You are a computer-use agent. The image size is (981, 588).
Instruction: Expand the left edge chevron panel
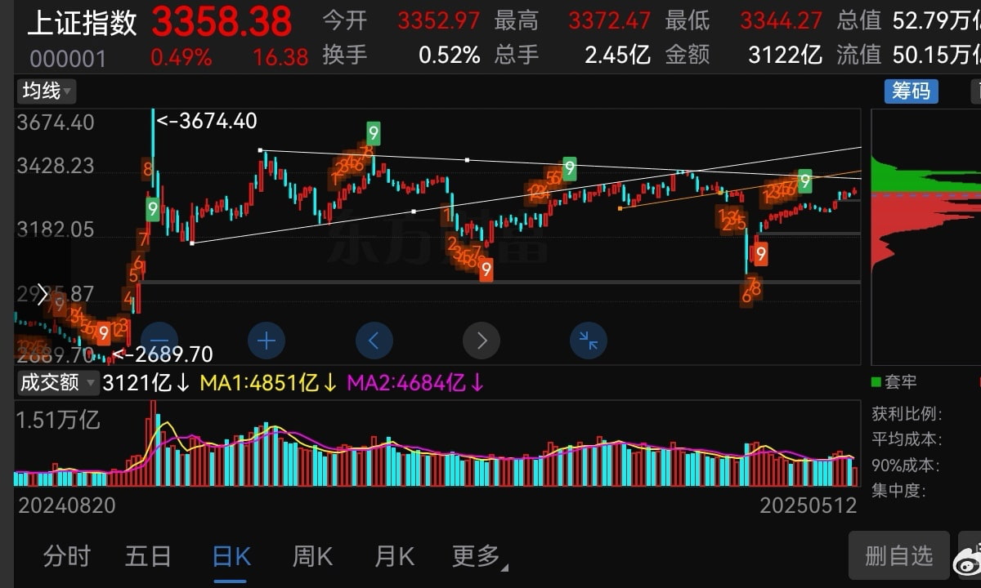[43, 295]
